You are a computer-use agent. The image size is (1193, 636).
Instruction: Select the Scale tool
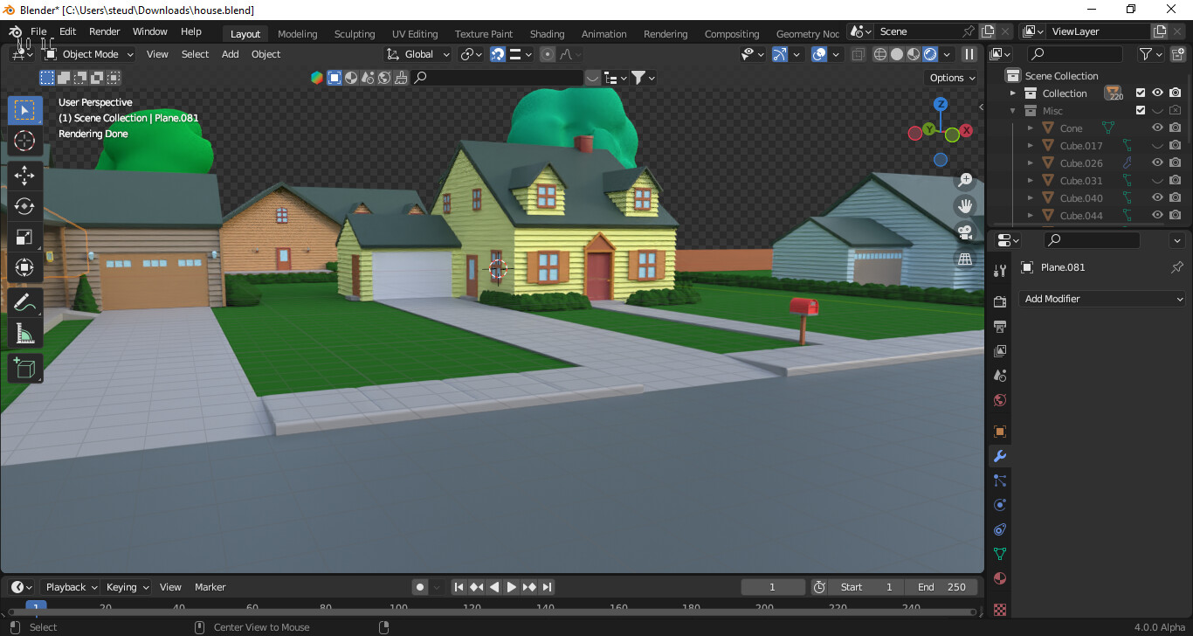24,237
